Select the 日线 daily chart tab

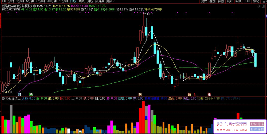tap(73, 1)
